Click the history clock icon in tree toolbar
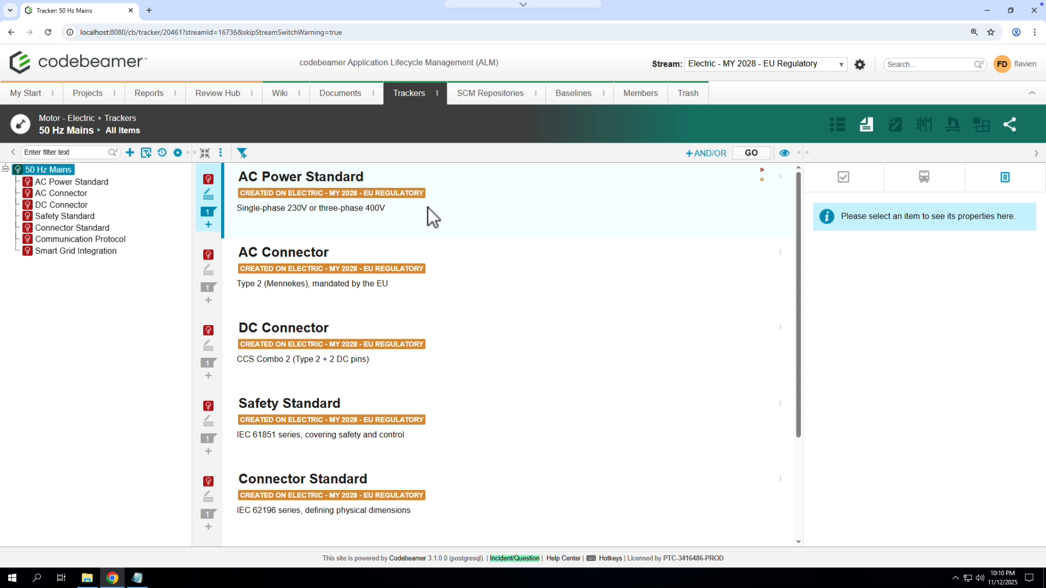This screenshot has height=588, width=1046. (x=162, y=152)
